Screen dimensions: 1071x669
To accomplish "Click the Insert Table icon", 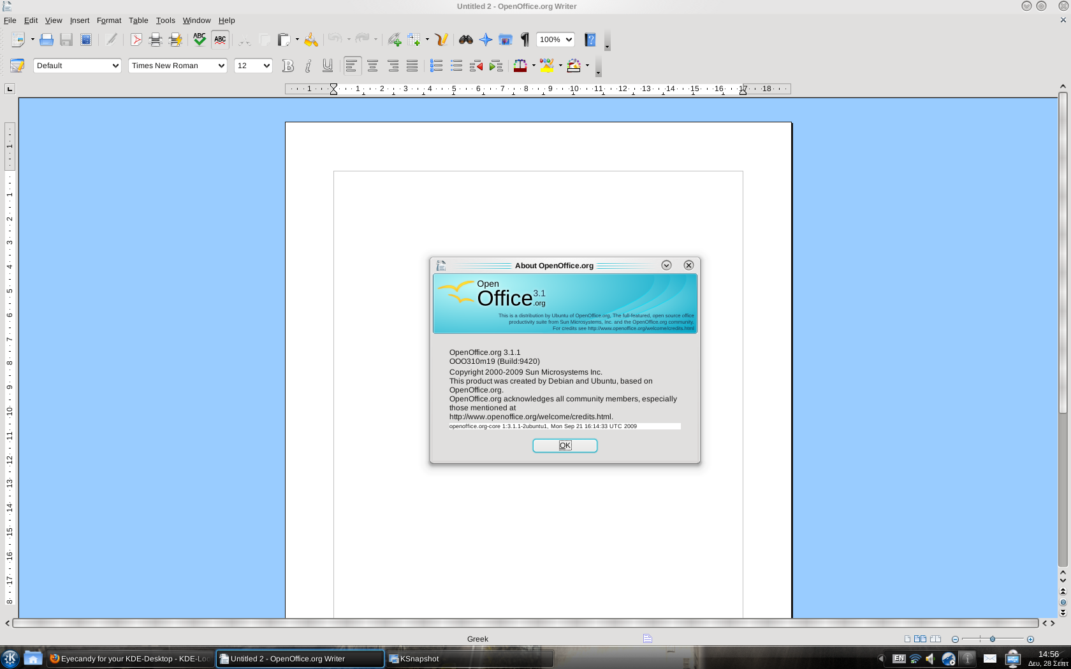I will pyautogui.click(x=414, y=40).
